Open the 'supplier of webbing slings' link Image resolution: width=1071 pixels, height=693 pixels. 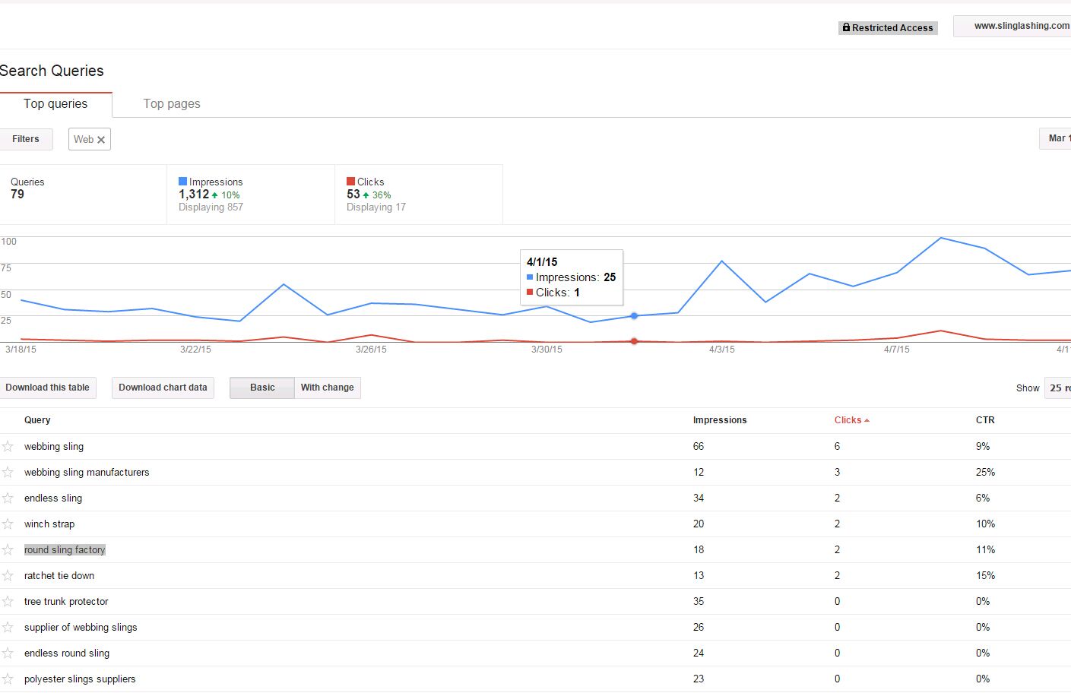pos(81,627)
